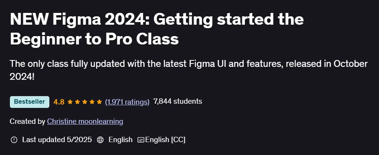Select the fourth orange rating star
This screenshot has height=155, width=379.
tap(92, 102)
